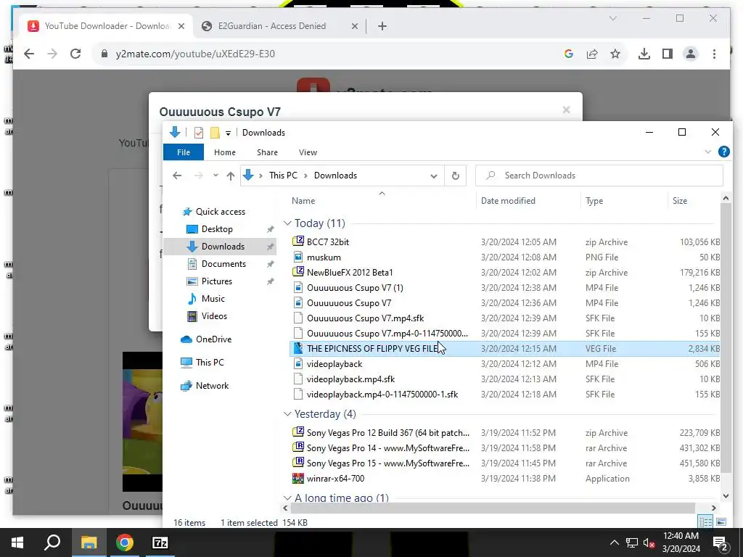Select Ouuuuuous Csupo V7 (1) file

(x=355, y=287)
